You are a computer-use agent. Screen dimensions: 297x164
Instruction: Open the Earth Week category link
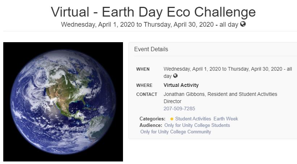tap(226, 119)
